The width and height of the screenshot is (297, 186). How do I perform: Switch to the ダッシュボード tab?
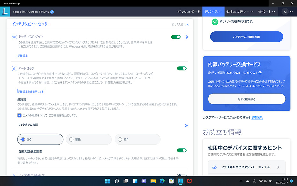pyautogui.click(x=188, y=12)
